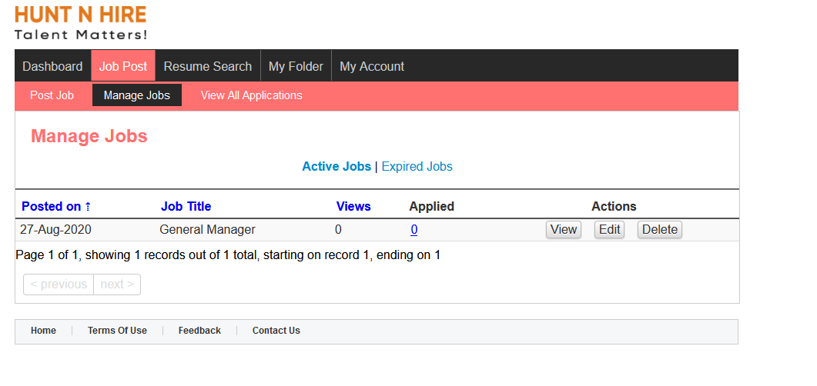817x386 pixels.
Task: Sort table by Job Title
Action: [186, 207]
